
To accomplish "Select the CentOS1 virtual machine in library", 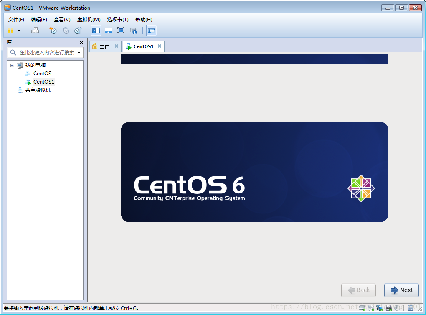I will pos(44,82).
